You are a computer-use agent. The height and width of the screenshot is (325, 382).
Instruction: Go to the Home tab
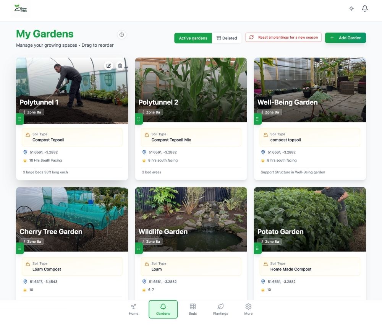point(133,309)
